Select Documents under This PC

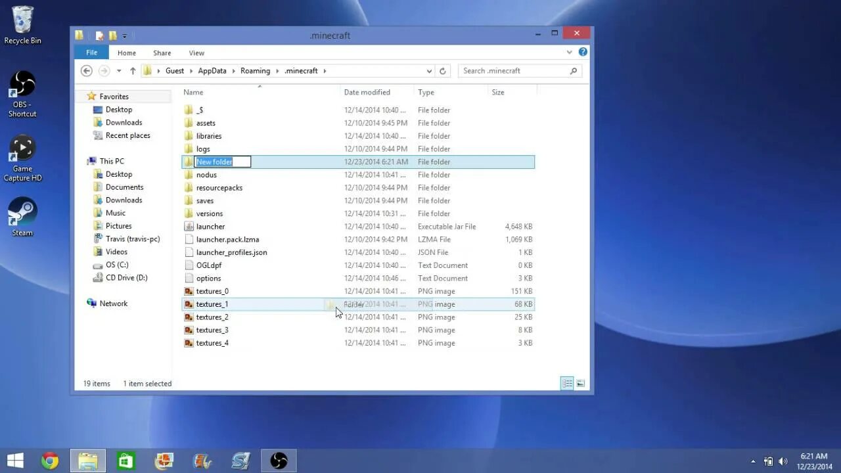[124, 187]
